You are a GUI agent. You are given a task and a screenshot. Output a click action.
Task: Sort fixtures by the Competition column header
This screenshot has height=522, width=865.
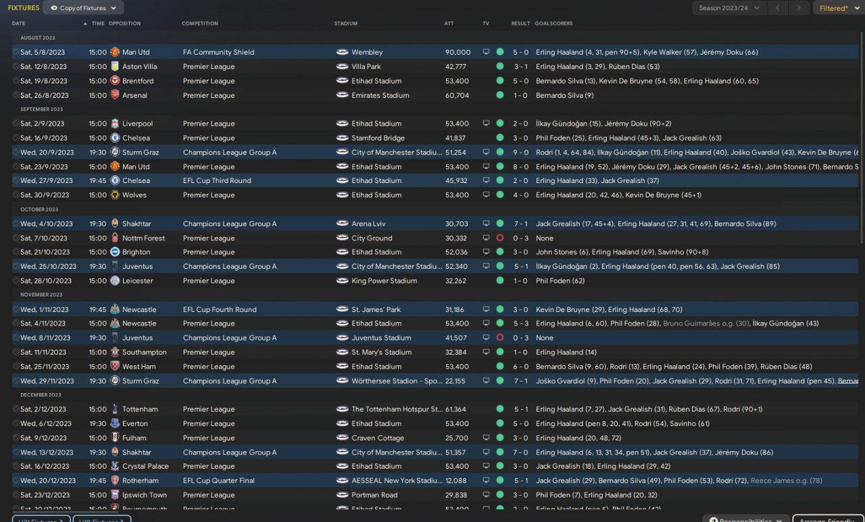point(200,24)
